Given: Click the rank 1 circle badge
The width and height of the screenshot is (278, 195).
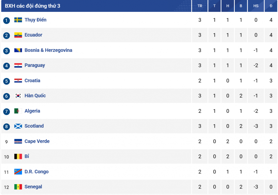Looking at the screenshot, I should point(6,20).
